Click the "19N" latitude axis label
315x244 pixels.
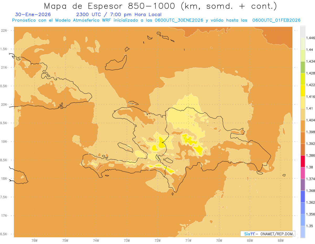(4, 142)
